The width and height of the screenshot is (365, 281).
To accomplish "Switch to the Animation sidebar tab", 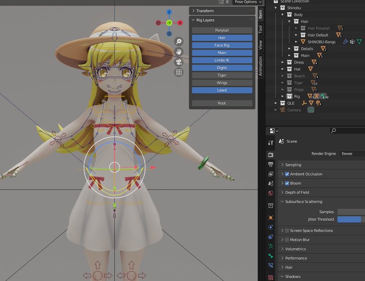I will click(260, 66).
